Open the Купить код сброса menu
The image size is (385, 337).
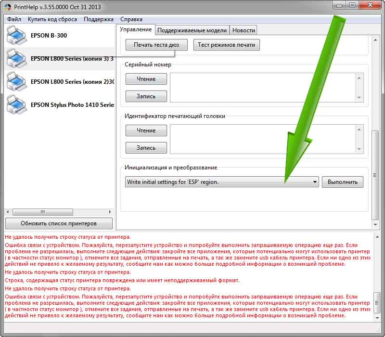coord(52,19)
